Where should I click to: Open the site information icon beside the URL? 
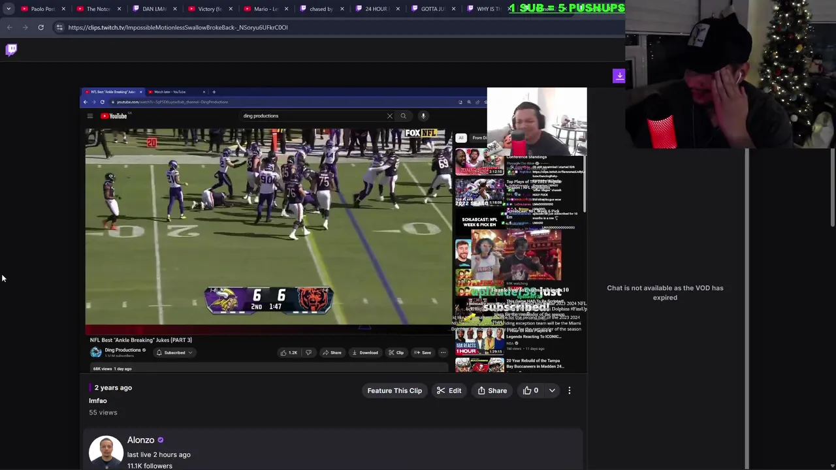(x=59, y=27)
